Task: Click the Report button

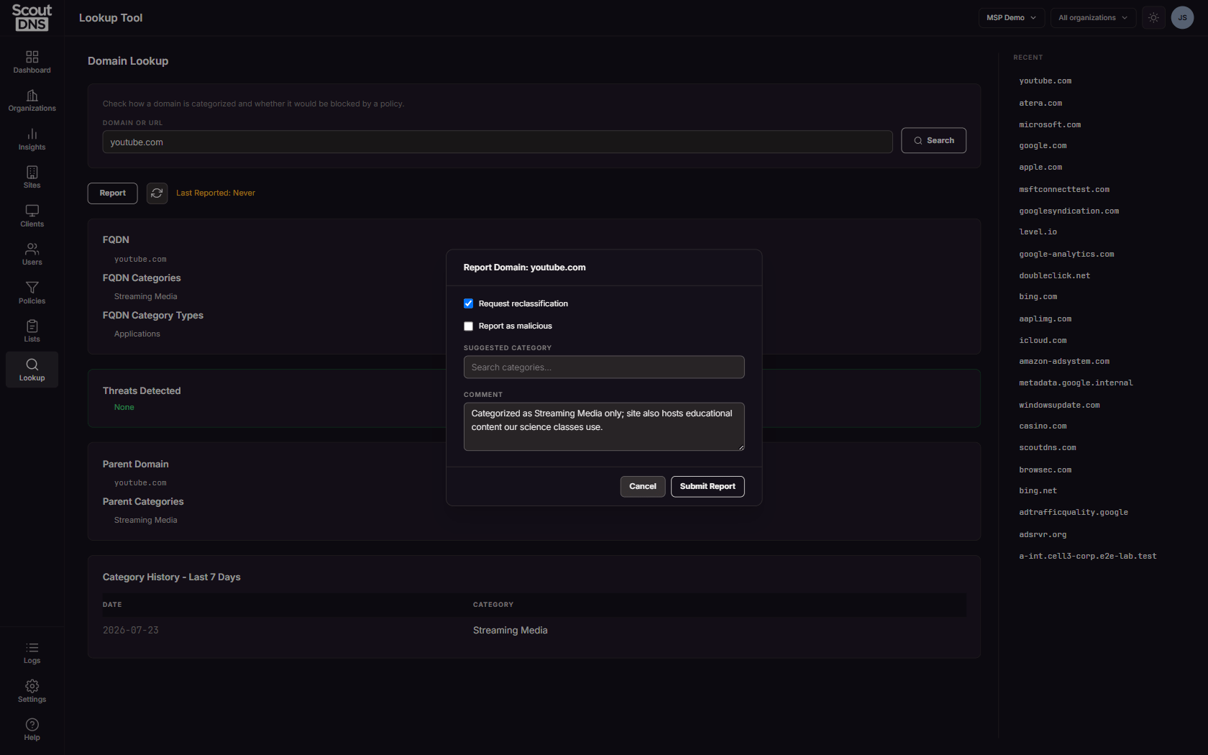Action: (112, 193)
